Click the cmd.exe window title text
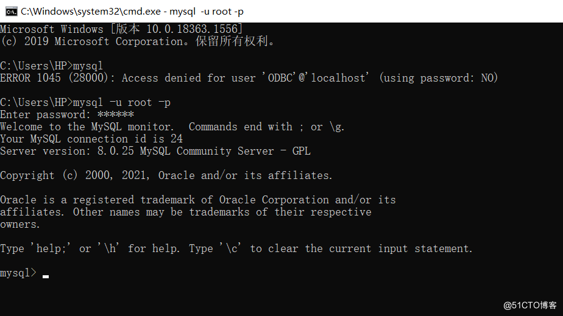 point(132,12)
